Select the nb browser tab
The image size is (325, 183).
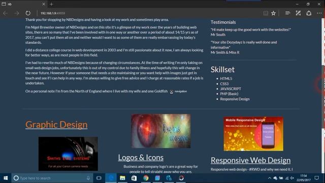23,4
